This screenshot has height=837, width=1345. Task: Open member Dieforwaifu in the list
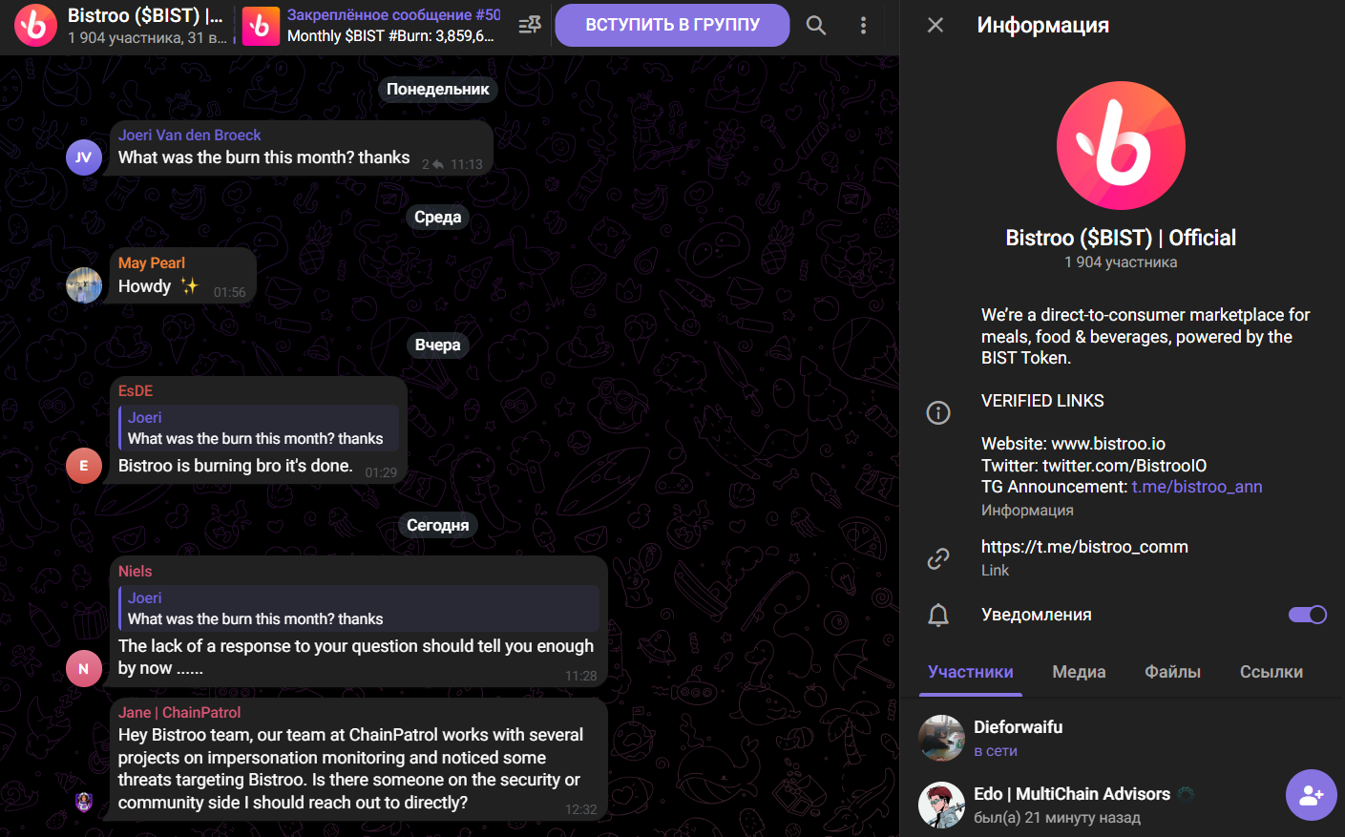pos(1122,738)
